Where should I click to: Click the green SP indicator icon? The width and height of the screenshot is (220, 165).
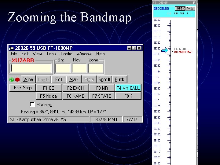[12, 79]
